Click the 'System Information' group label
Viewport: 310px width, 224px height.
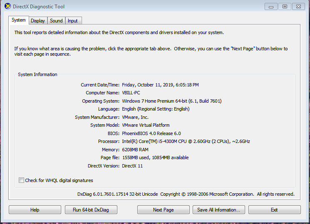[x=37, y=74]
